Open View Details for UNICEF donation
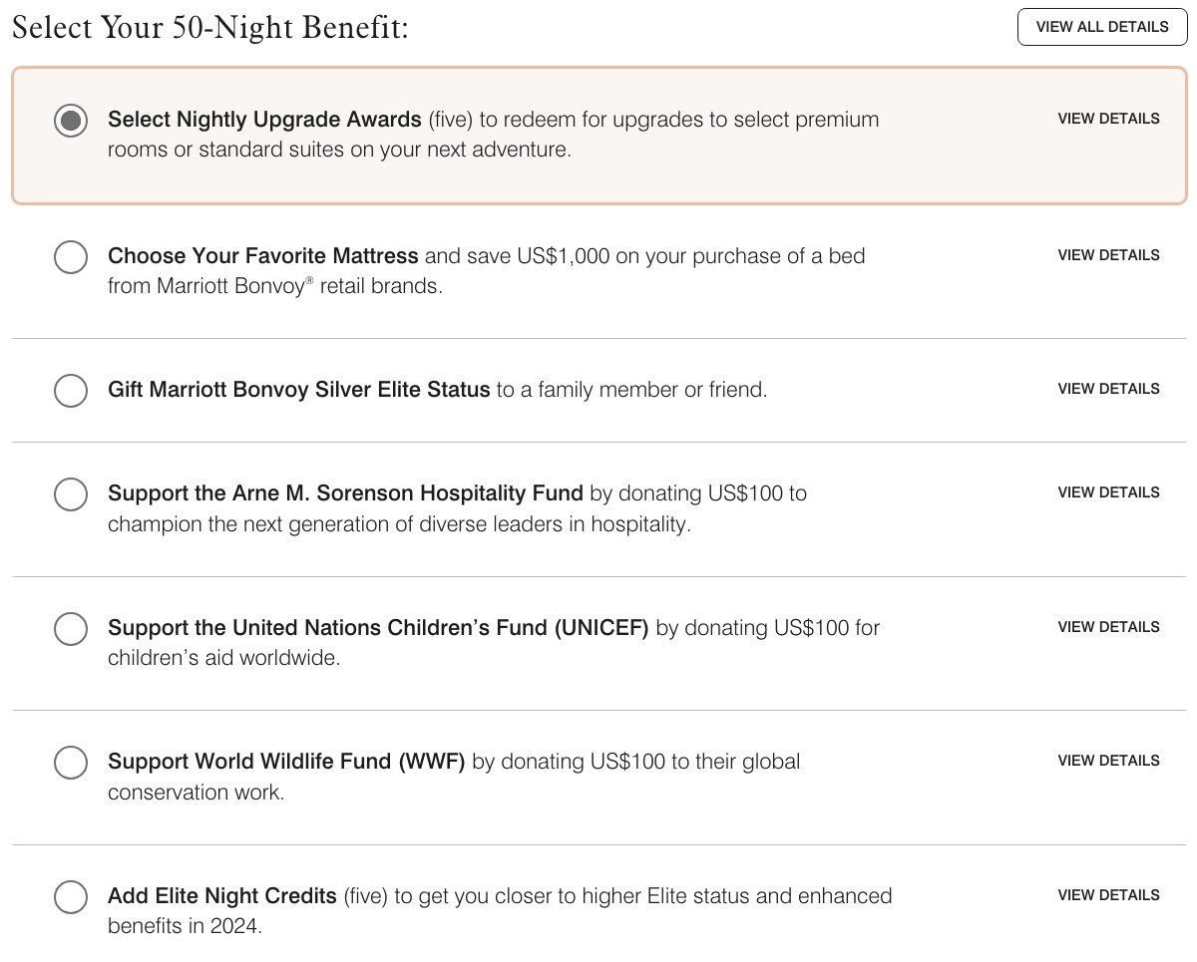This screenshot has width=1197, height=962. (1108, 627)
